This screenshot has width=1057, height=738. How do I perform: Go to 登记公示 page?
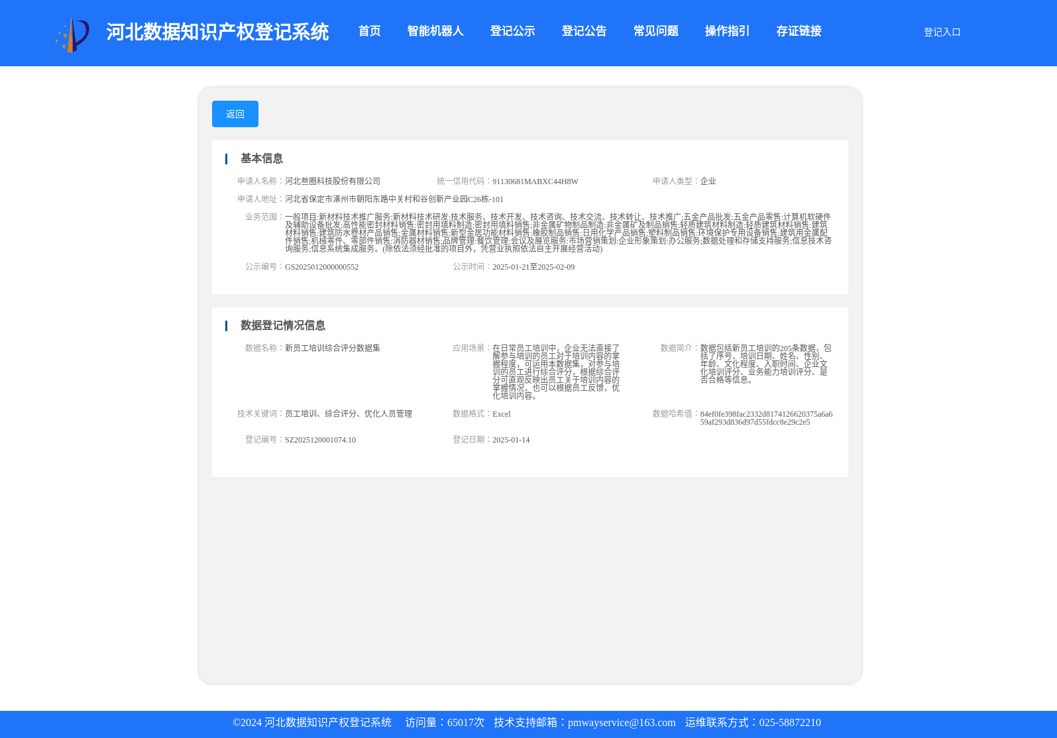coord(512,31)
